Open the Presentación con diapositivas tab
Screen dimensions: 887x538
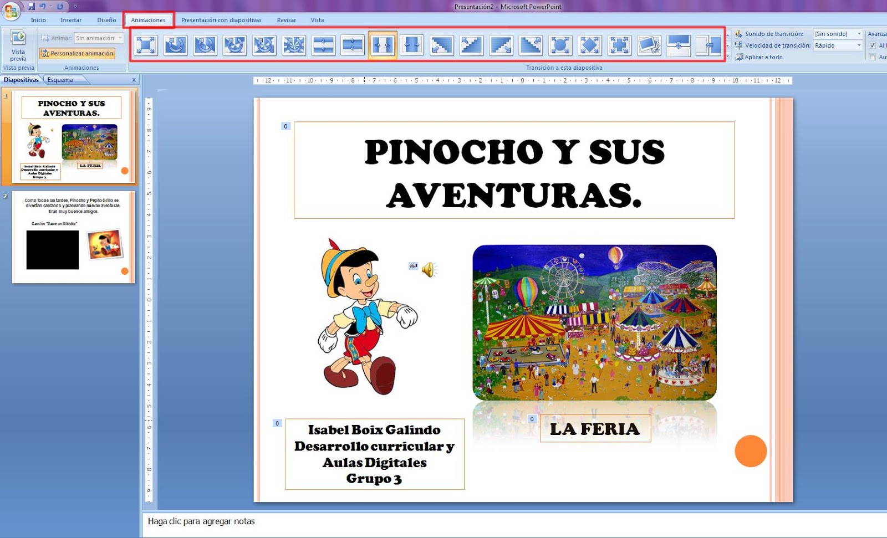[x=221, y=20]
